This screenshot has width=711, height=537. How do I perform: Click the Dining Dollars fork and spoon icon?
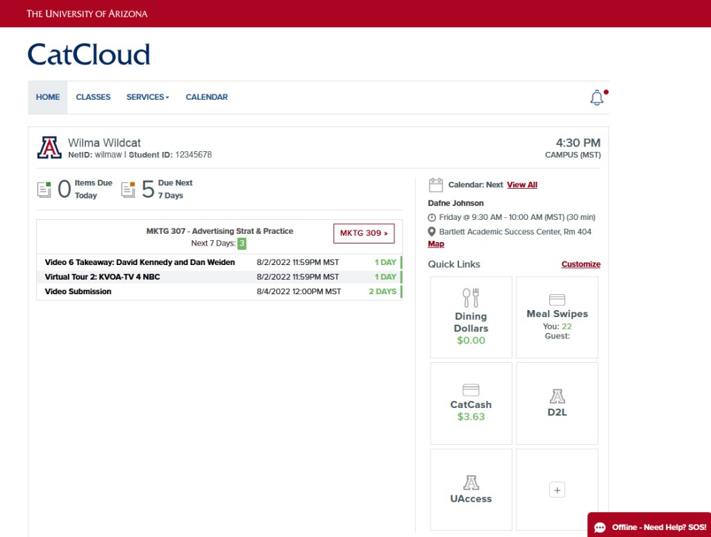471,298
